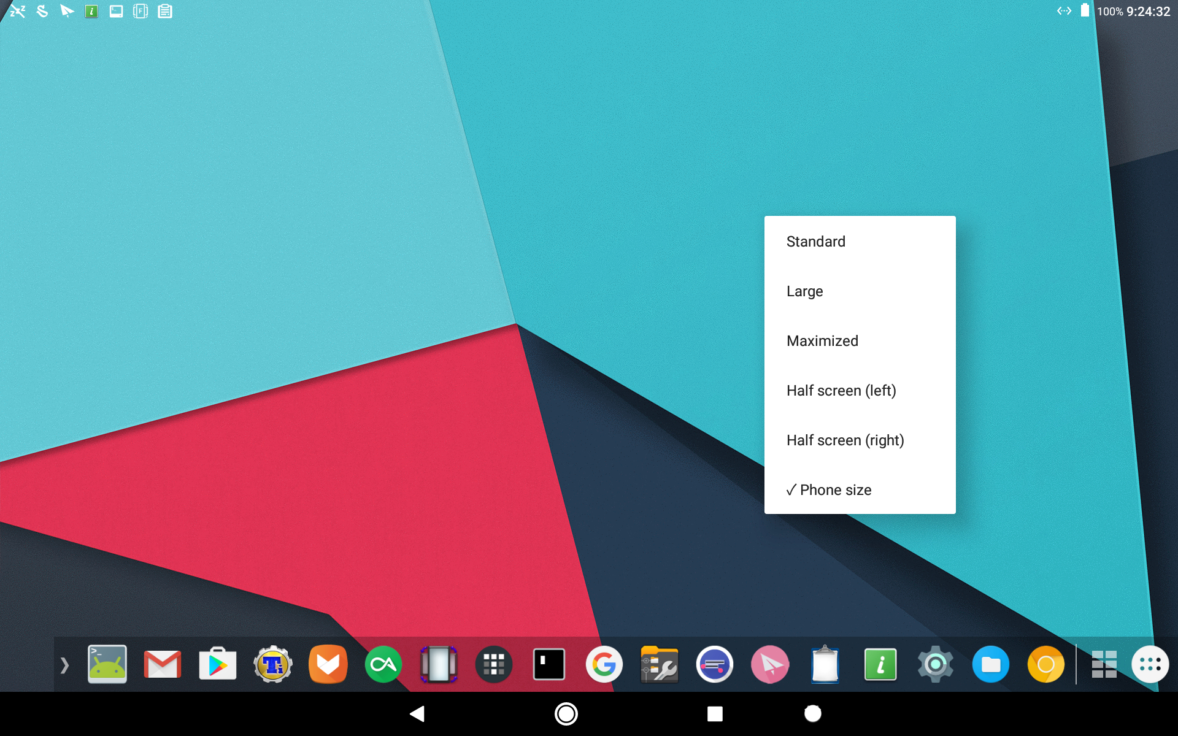Viewport: 1178px width, 736px height.
Task: Collapse the taskbar using the chevron arrow
Action: tap(64, 664)
